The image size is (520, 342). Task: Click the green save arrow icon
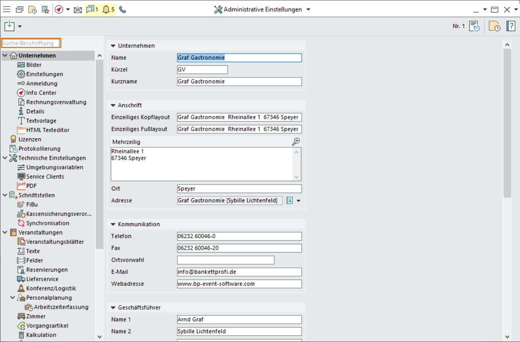(9, 26)
